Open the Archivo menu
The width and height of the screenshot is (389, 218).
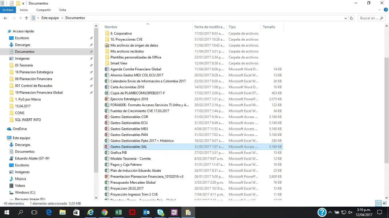coord(8,10)
